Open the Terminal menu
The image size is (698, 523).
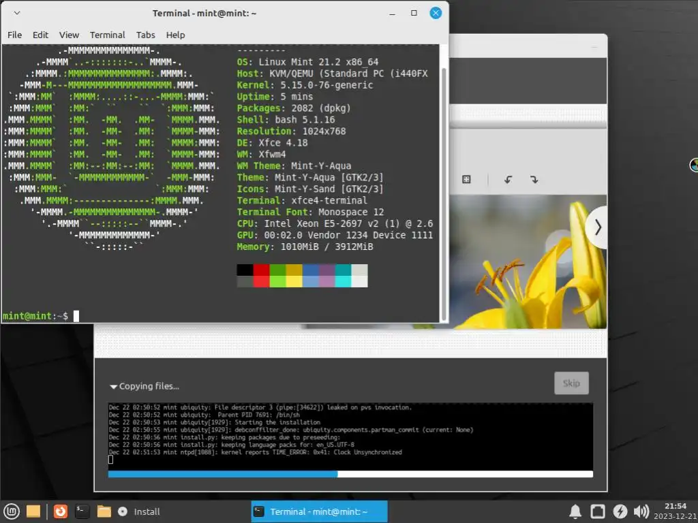107,35
